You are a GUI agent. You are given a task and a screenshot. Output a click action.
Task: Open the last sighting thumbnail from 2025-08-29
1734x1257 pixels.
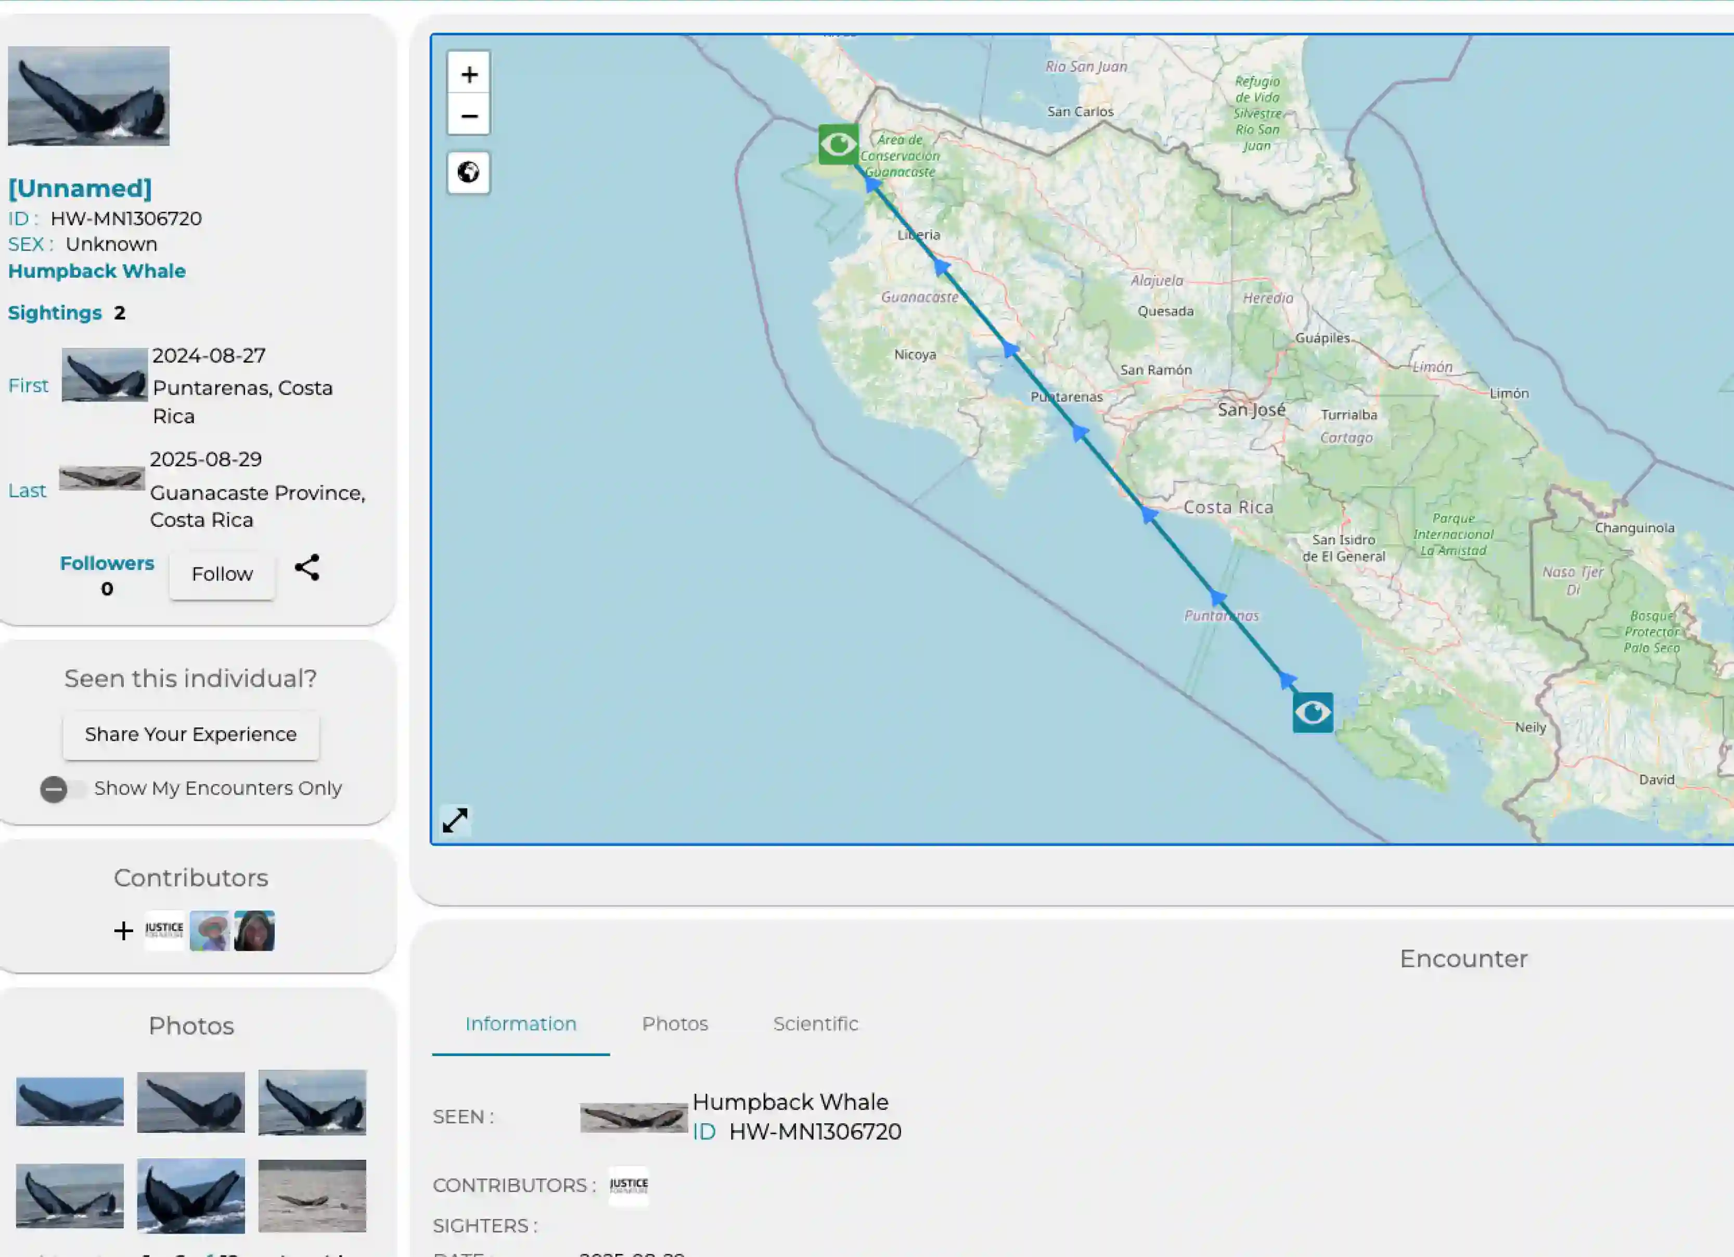click(101, 478)
